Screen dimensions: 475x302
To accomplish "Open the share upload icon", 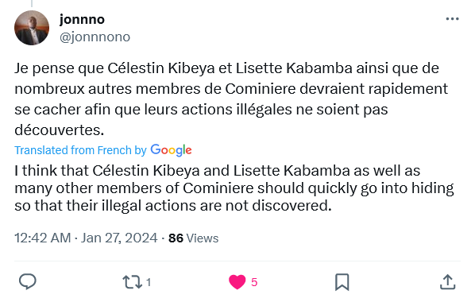I will pos(447,282).
